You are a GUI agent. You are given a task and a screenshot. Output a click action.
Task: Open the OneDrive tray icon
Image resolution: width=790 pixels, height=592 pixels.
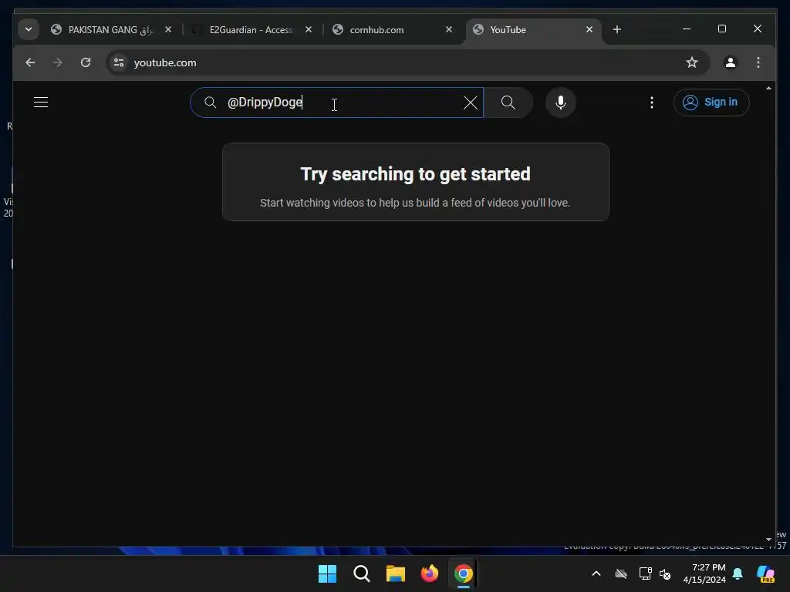click(621, 573)
